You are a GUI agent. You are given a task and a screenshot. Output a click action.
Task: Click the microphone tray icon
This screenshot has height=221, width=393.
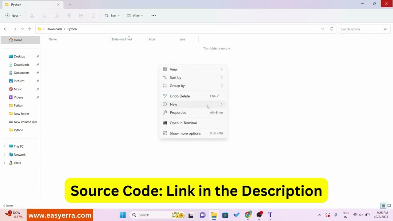point(336,215)
